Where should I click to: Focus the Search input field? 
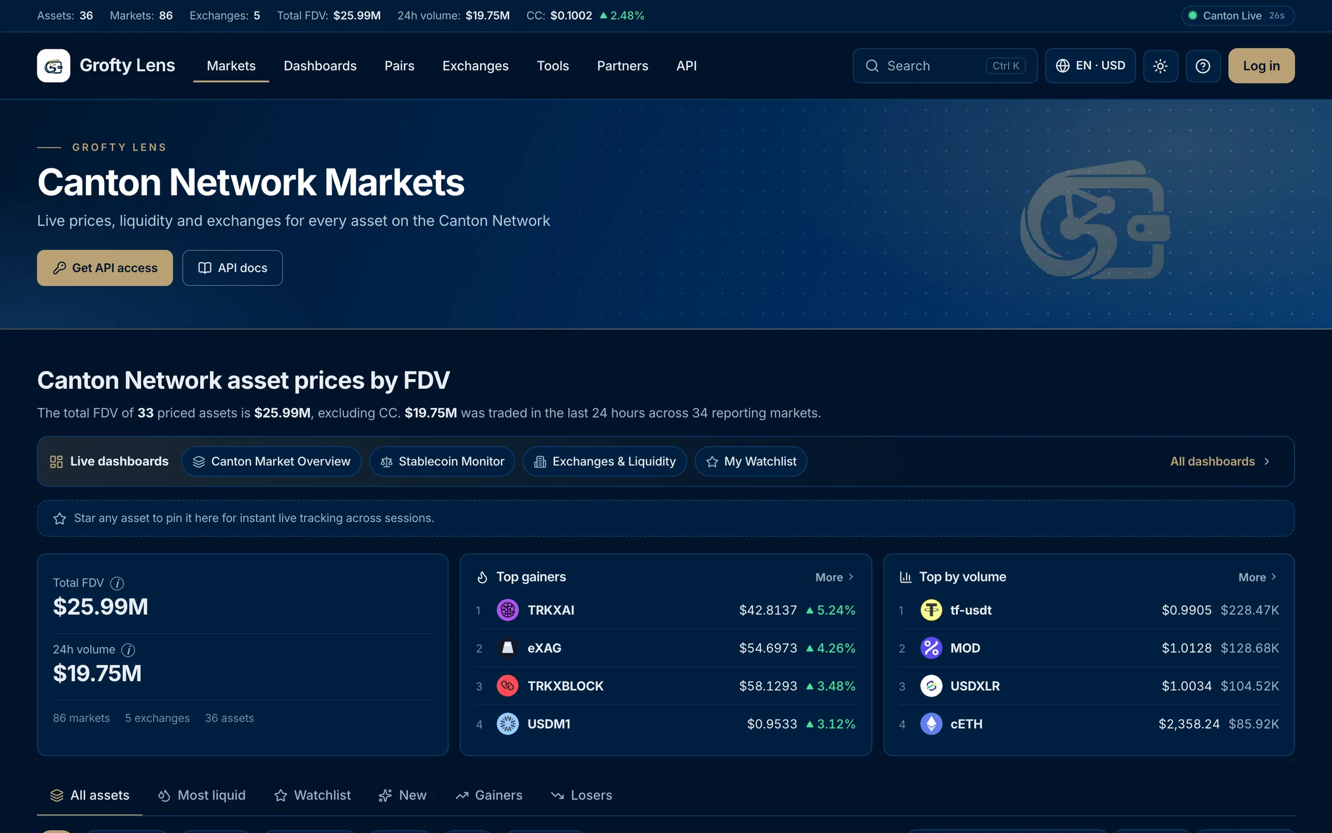click(945, 66)
